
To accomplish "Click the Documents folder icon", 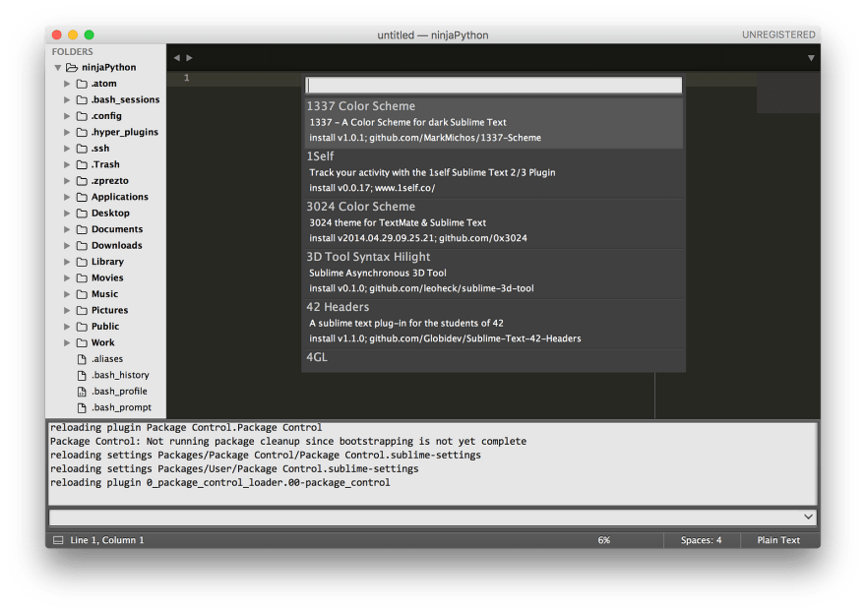I will point(82,229).
